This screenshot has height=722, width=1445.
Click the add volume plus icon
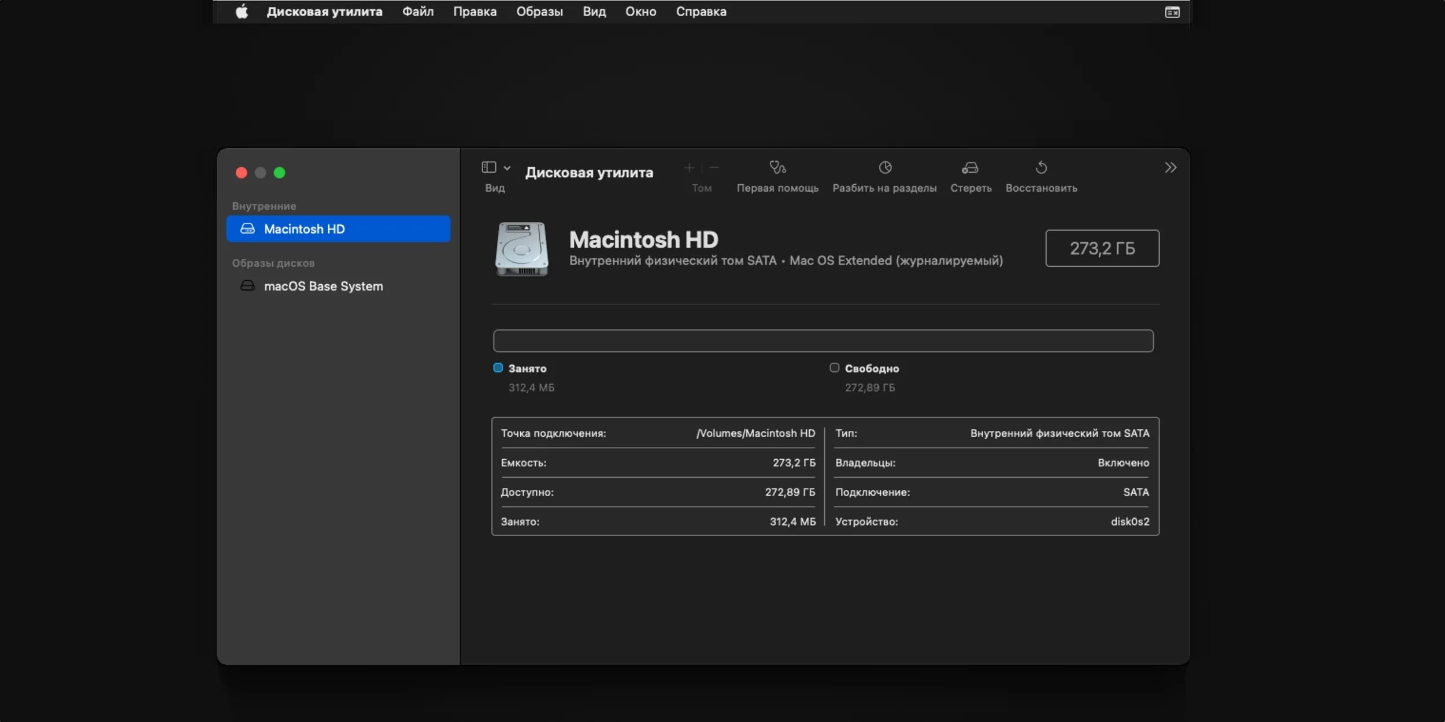point(689,168)
